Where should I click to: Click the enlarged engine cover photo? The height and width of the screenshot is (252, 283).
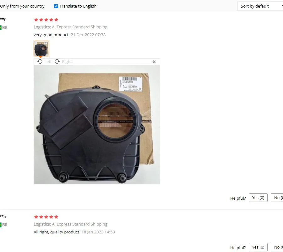[x=97, y=124]
